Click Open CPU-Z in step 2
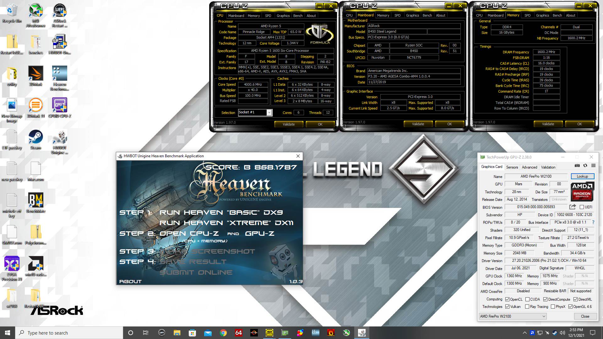Viewport: 603px width, 339px height. pos(189,234)
